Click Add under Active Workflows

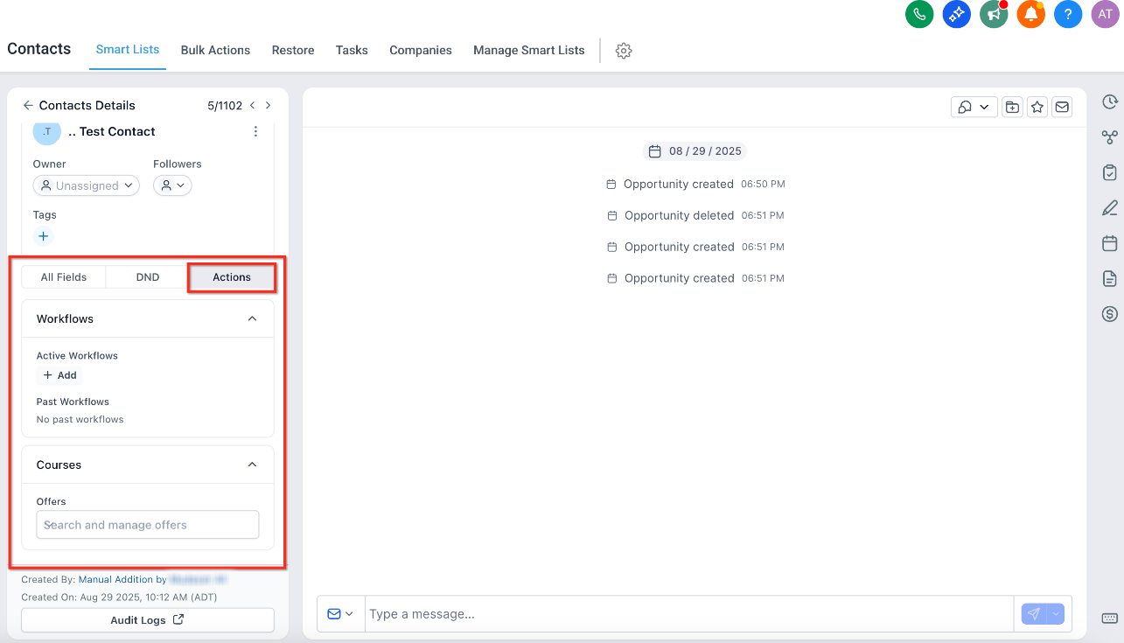click(59, 375)
